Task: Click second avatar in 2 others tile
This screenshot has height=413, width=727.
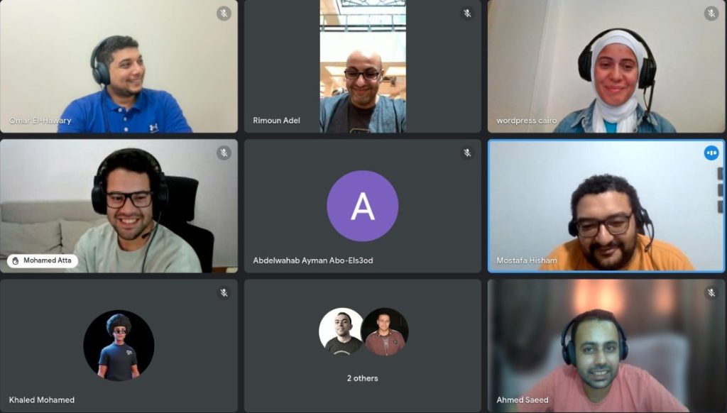Action: click(385, 332)
